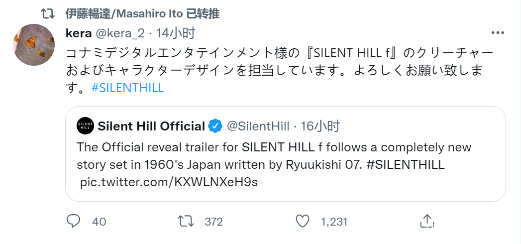Open the pic.twitter.com/KXWLNXeH9s link
The image size is (521, 244).
click(169, 182)
